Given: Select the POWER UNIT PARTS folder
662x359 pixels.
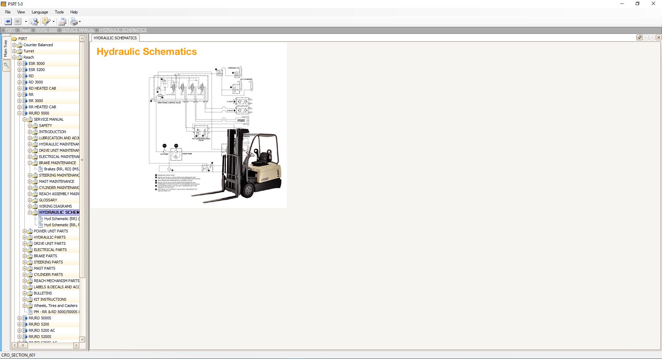Looking at the screenshot, I should 51,231.
